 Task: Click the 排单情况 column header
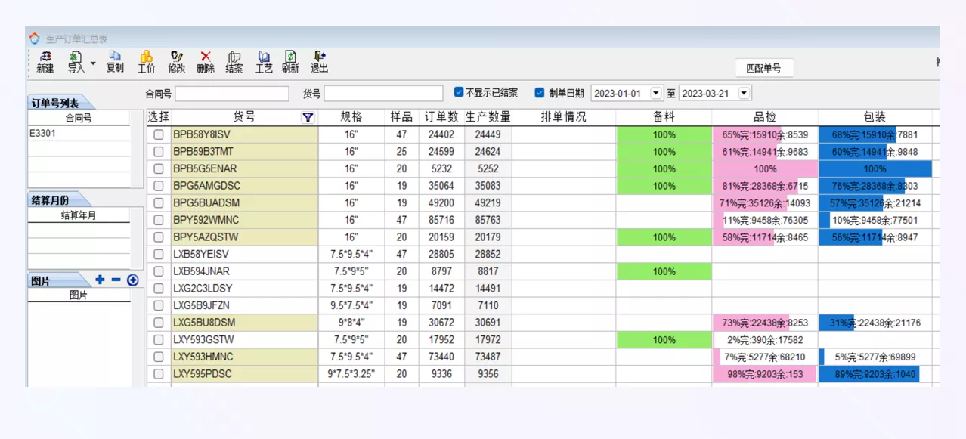[x=564, y=117]
